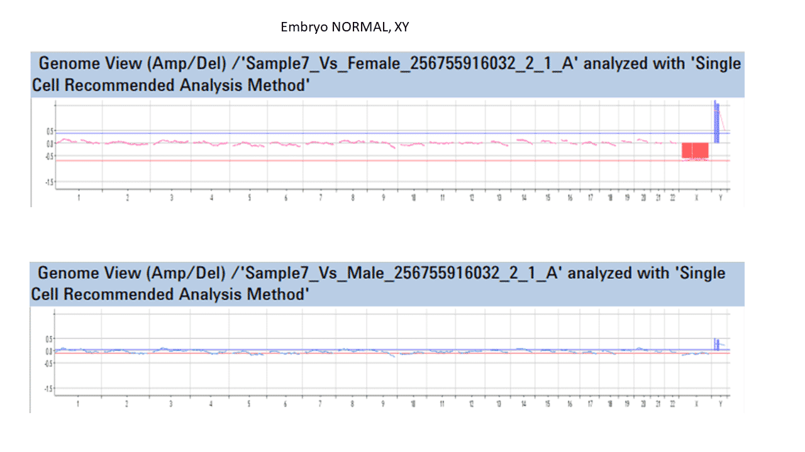805x452 pixels.
Task: Select chromosome 6 label in Vs_Female chart
Action: coord(286,198)
